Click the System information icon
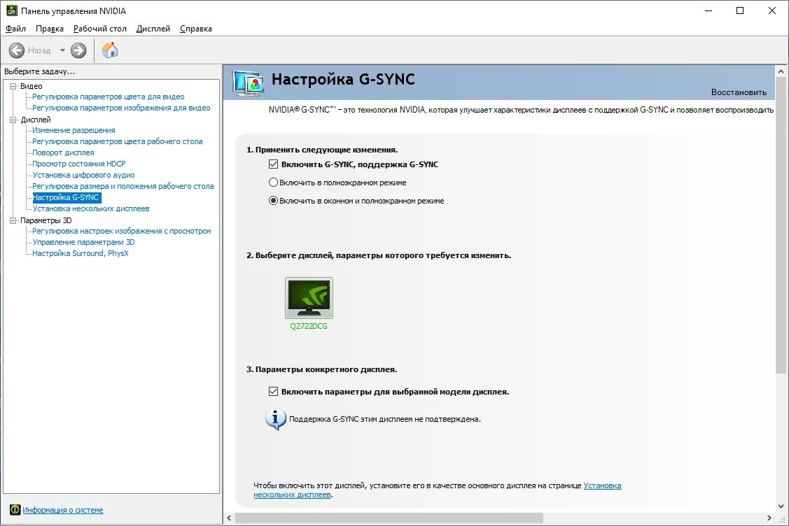Screen dimensions: 789x526 15,510
